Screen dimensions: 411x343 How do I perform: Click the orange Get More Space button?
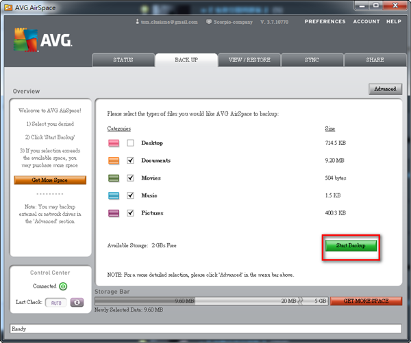(x=50, y=180)
